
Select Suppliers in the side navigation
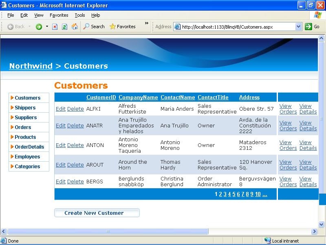pos(29,117)
